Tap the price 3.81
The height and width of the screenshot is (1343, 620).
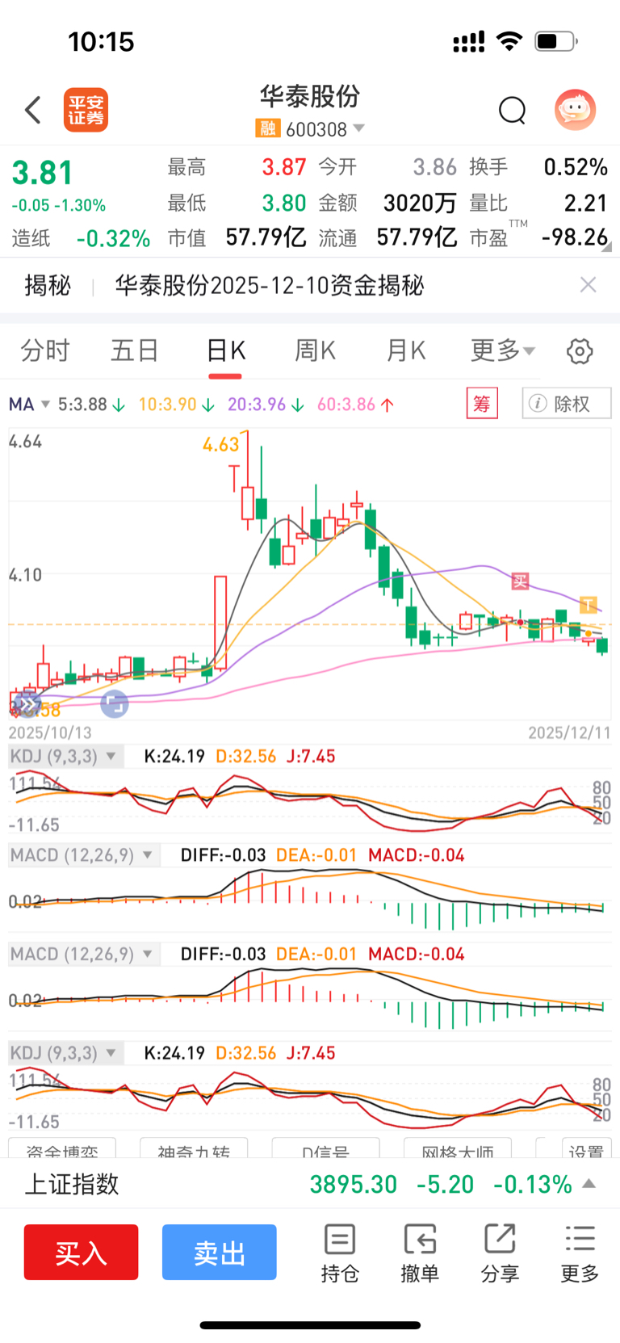pyautogui.click(x=42, y=173)
